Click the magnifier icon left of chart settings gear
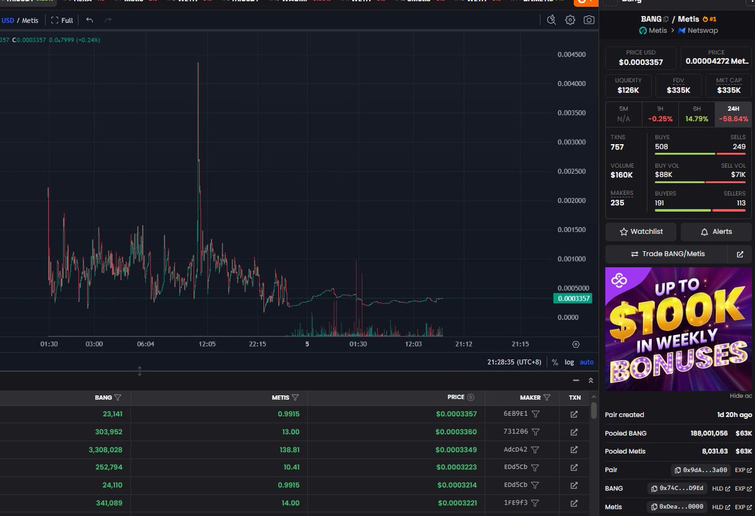 [x=552, y=20]
